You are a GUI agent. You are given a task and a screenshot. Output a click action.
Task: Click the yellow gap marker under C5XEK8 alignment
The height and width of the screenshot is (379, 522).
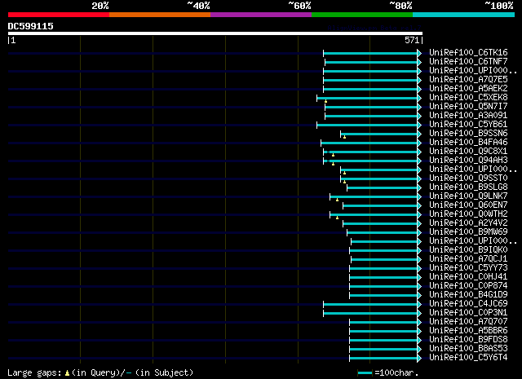tap(325, 101)
